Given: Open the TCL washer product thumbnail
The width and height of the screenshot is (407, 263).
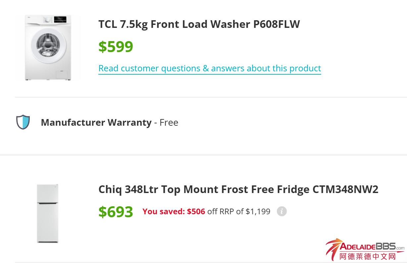Looking at the screenshot, I should pyautogui.click(x=48, y=47).
